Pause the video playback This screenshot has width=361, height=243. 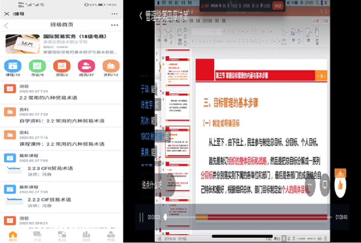[x=141, y=217]
